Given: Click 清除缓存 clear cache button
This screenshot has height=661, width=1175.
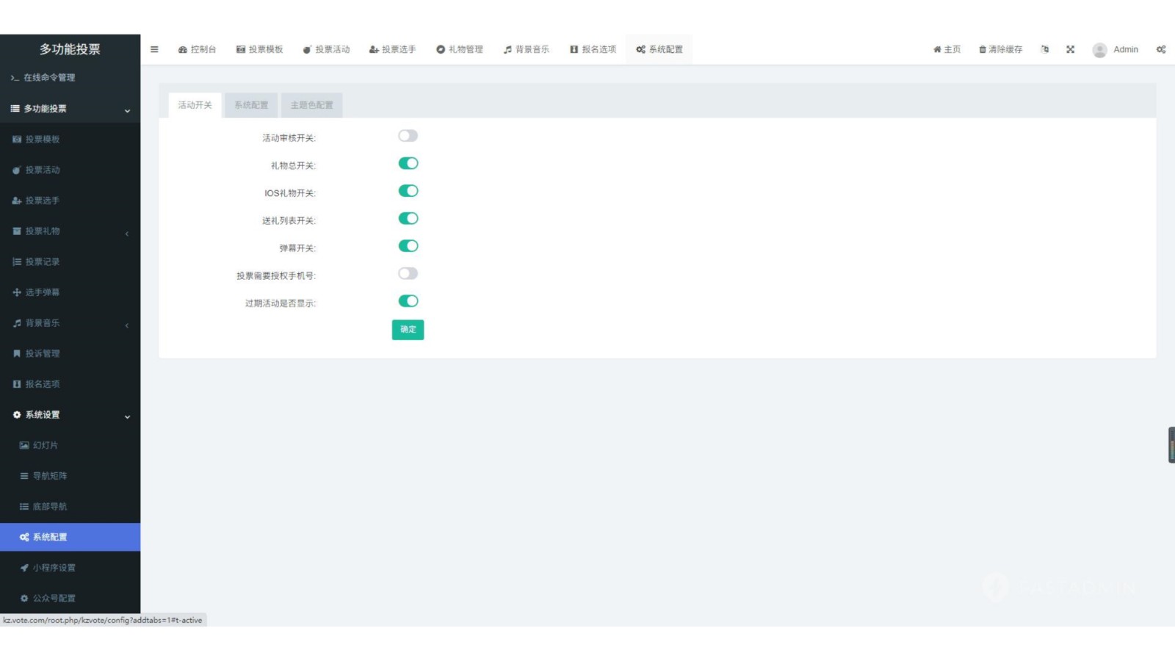Looking at the screenshot, I should click(1000, 49).
